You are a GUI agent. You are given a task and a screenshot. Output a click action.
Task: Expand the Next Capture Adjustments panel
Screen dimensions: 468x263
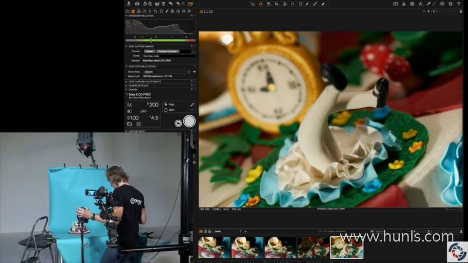(127, 81)
